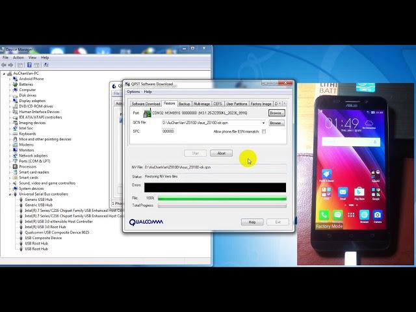Click the green File progress bar

click(x=222, y=198)
